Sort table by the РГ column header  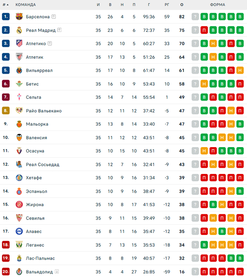click(x=167, y=5)
